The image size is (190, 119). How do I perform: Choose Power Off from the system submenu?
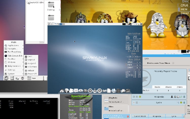click(32, 74)
